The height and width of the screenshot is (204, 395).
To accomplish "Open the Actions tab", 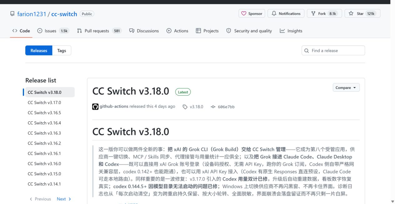I will click(177, 31).
